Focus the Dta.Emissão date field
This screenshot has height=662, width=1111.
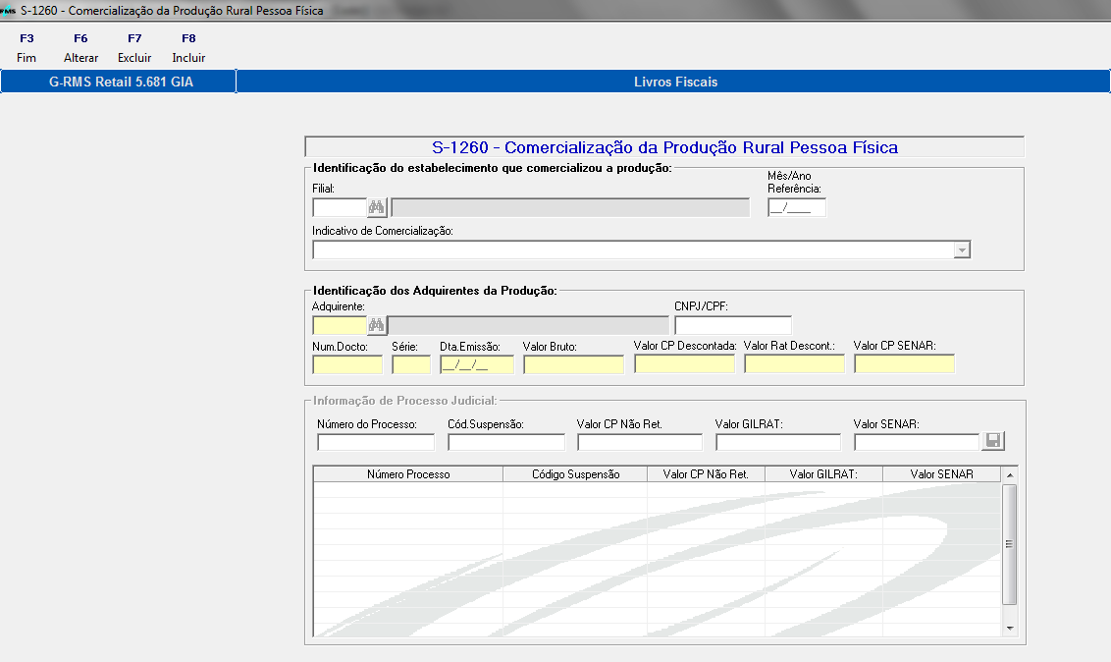pyautogui.click(x=477, y=364)
